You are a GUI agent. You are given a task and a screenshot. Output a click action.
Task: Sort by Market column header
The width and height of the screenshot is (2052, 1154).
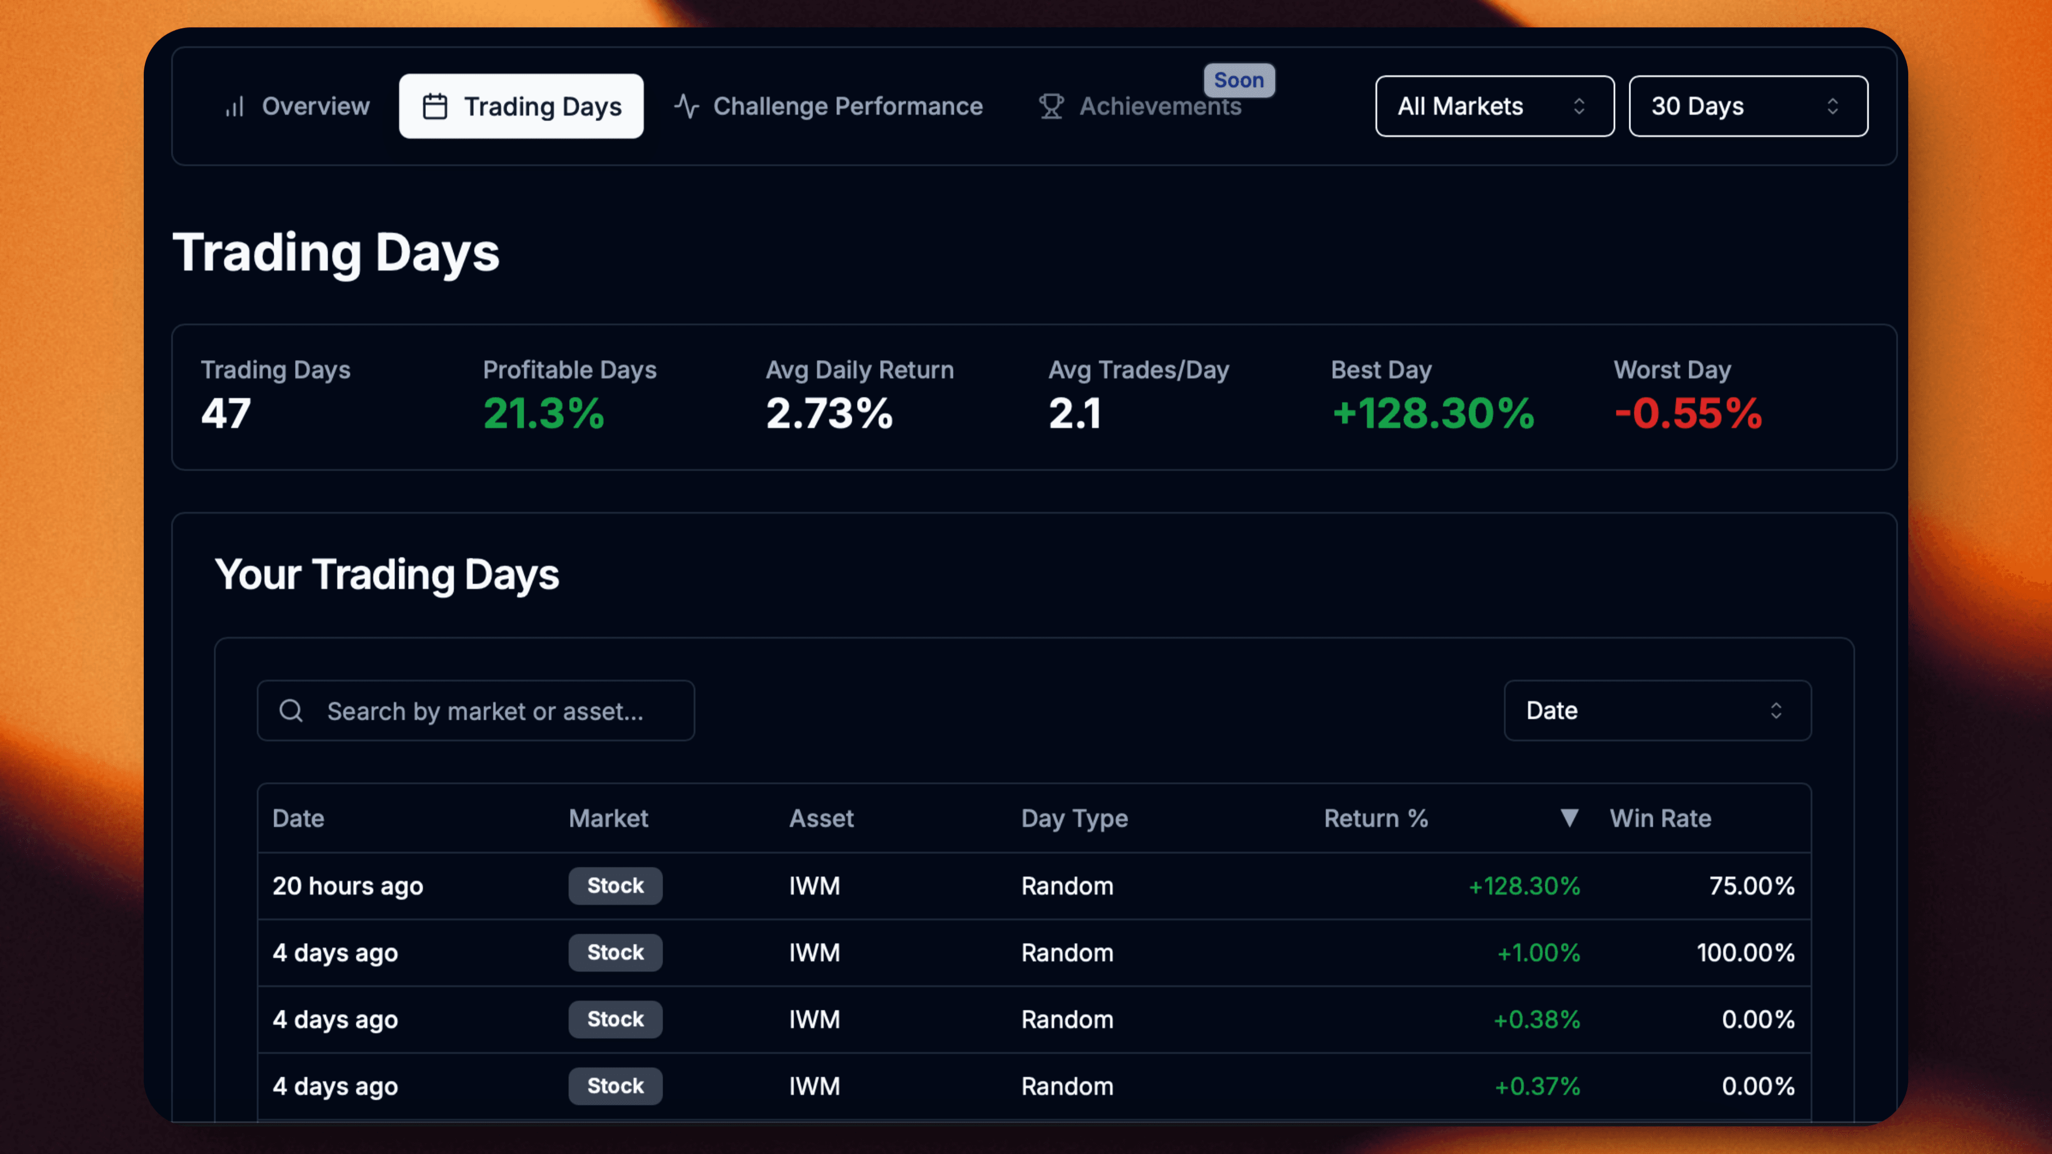pos(608,818)
